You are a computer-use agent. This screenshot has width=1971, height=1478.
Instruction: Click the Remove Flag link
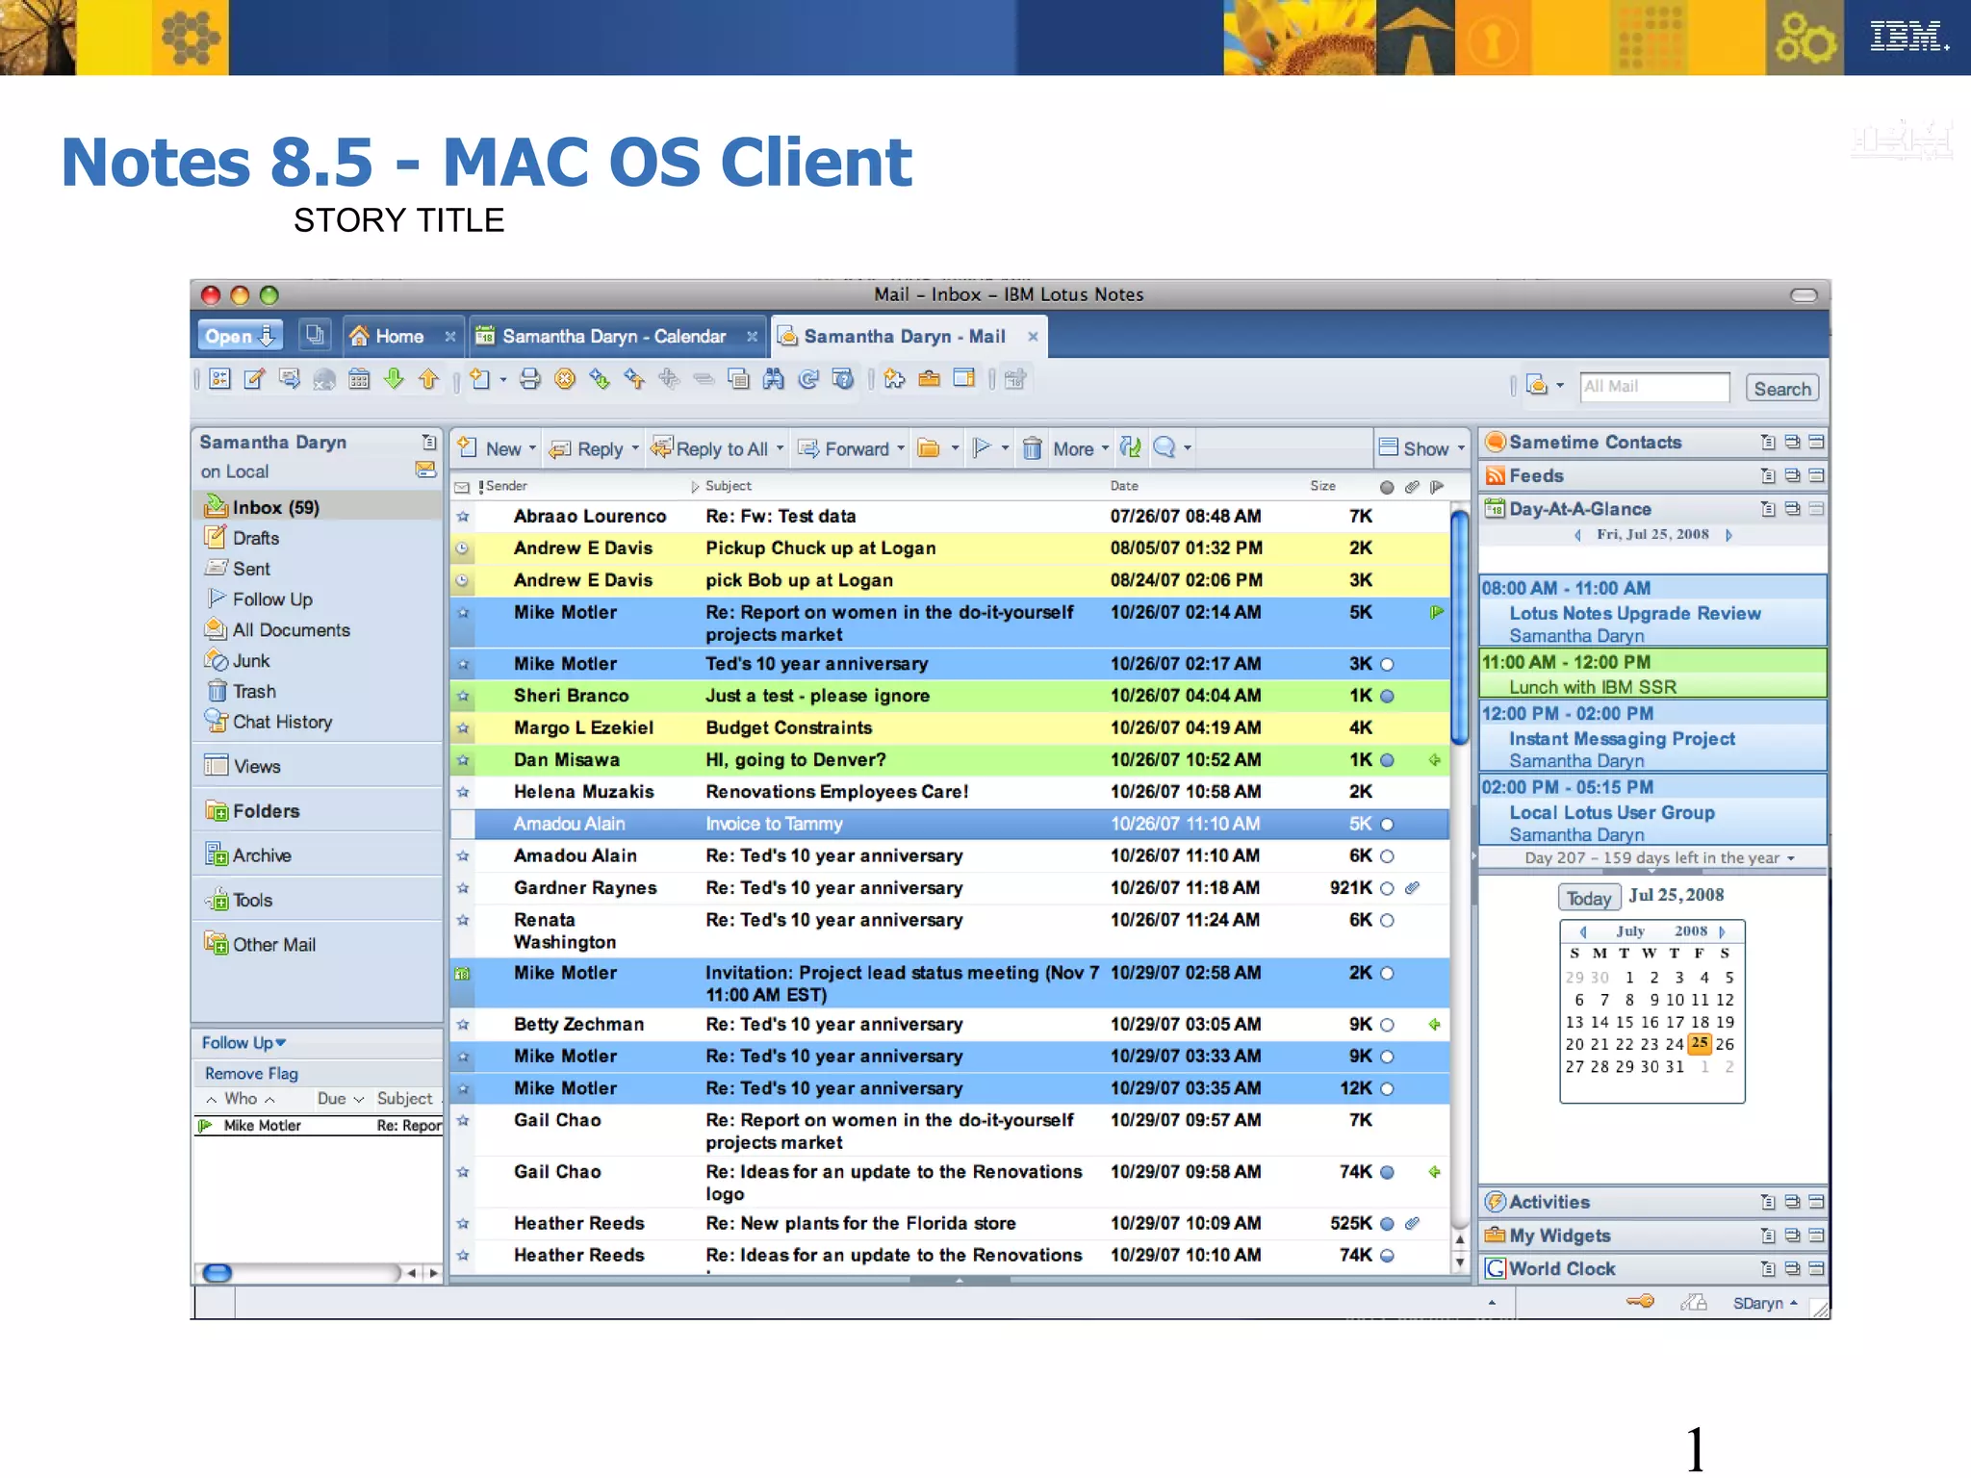(x=251, y=1074)
